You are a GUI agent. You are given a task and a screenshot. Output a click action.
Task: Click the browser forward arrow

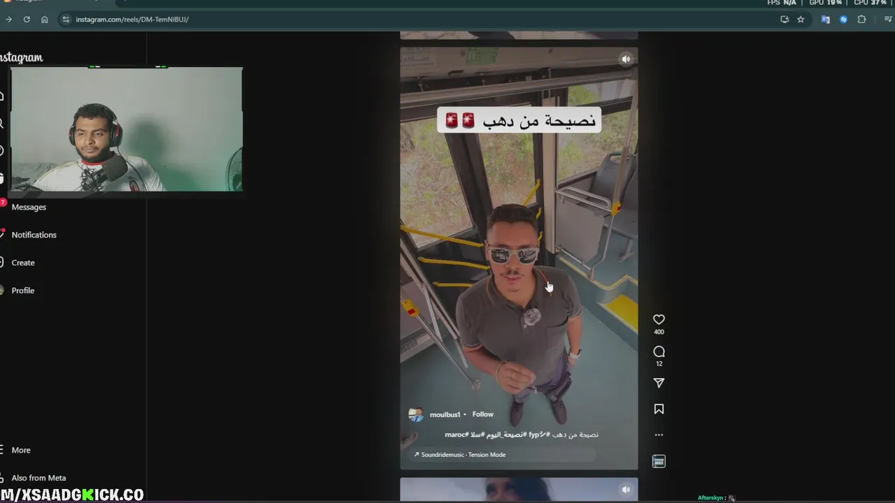point(8,20)
